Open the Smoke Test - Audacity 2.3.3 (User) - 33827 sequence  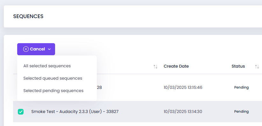[75, 111]
